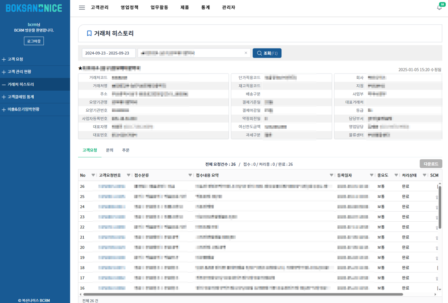The width and height of the screenshot is (448, 303).
Task: Open filter icon on No column
Action: (93, 175)
